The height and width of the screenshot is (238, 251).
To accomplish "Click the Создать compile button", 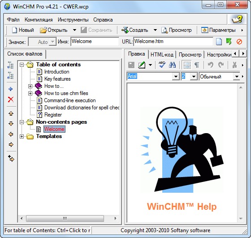I will [x=134, y=30].
